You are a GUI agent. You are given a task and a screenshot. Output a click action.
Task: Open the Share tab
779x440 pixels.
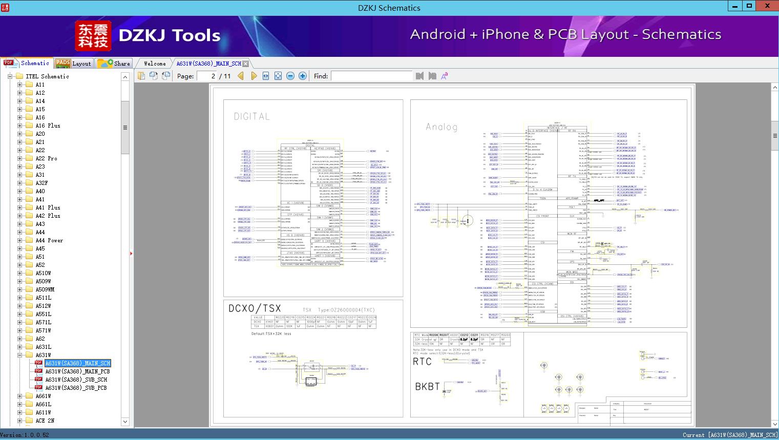click(114, 64)
